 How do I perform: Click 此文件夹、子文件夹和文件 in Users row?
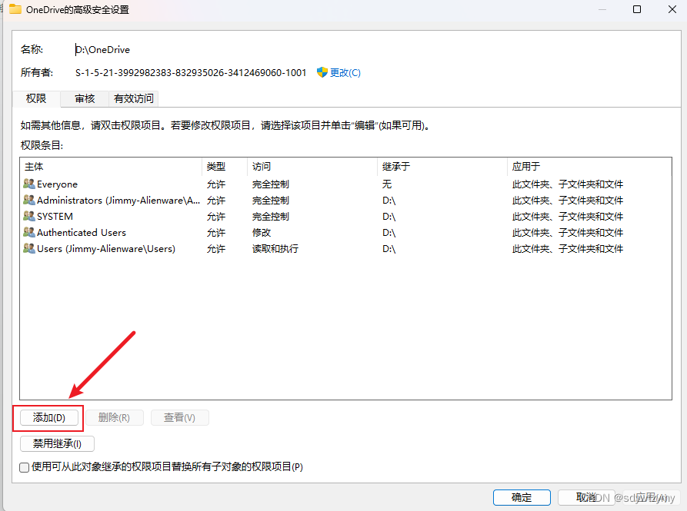tap(568, 249)
